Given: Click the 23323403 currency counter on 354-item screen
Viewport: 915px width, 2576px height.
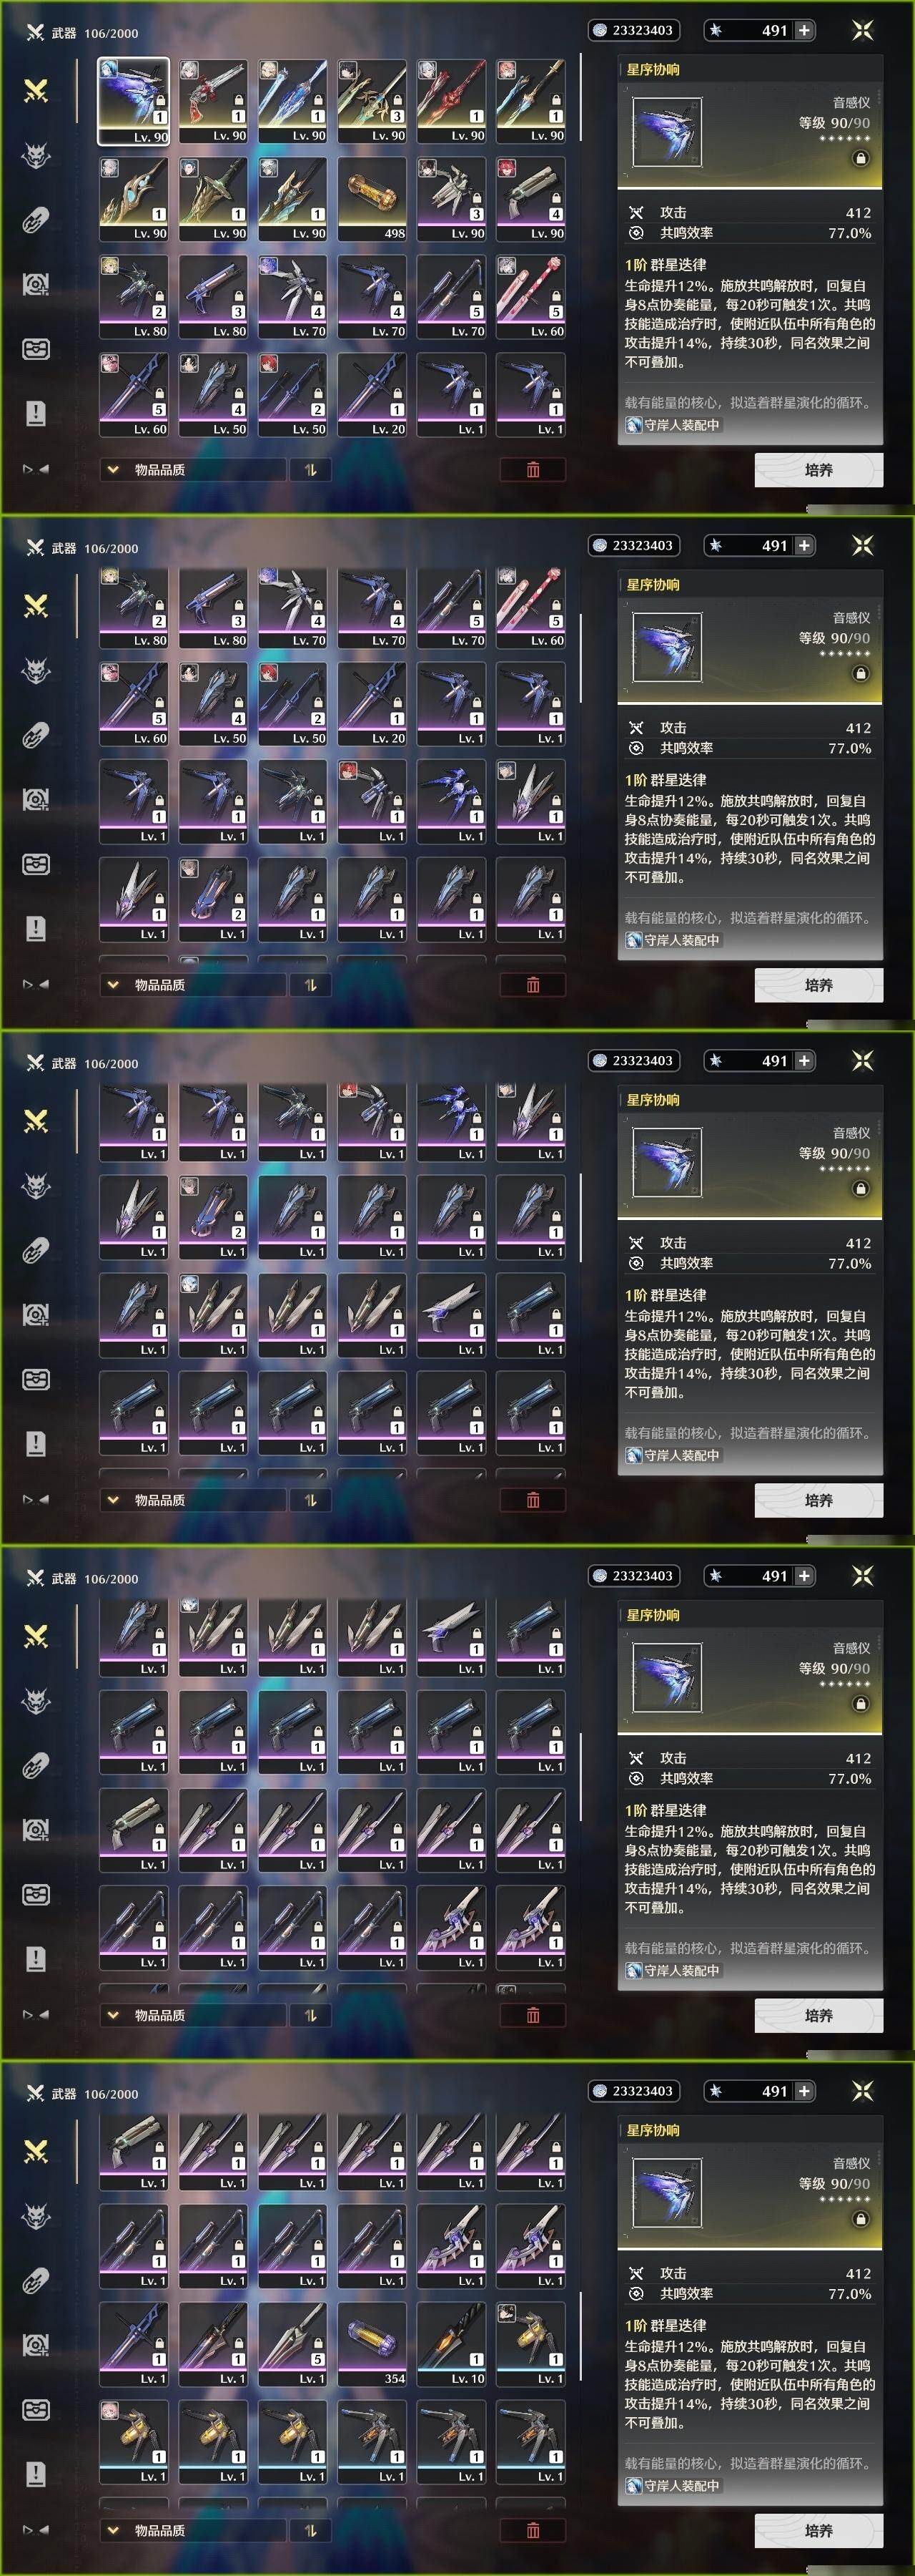Looking at the screenshot, I should [633, 2090].
